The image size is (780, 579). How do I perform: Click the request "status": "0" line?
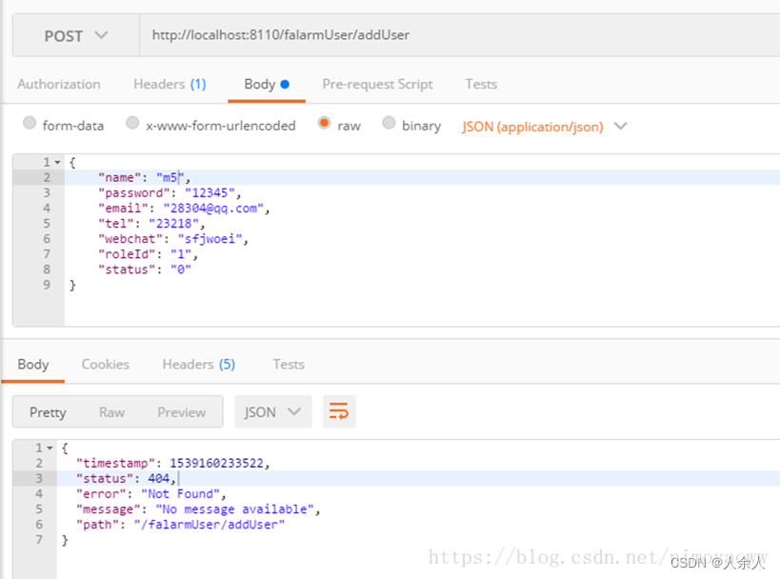pos(145,270)
